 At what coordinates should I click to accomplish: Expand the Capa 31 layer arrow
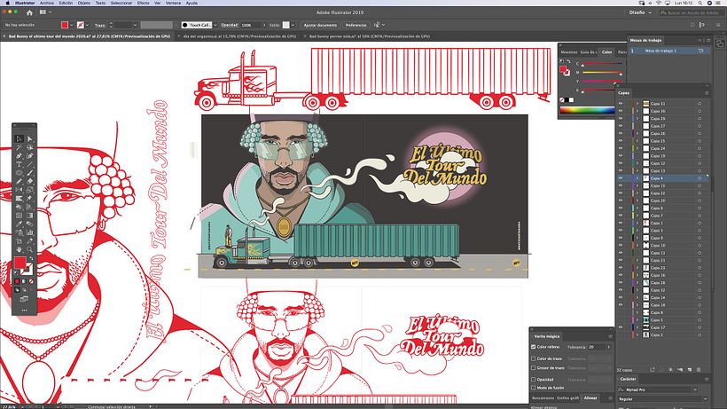(x=637, y=104)
